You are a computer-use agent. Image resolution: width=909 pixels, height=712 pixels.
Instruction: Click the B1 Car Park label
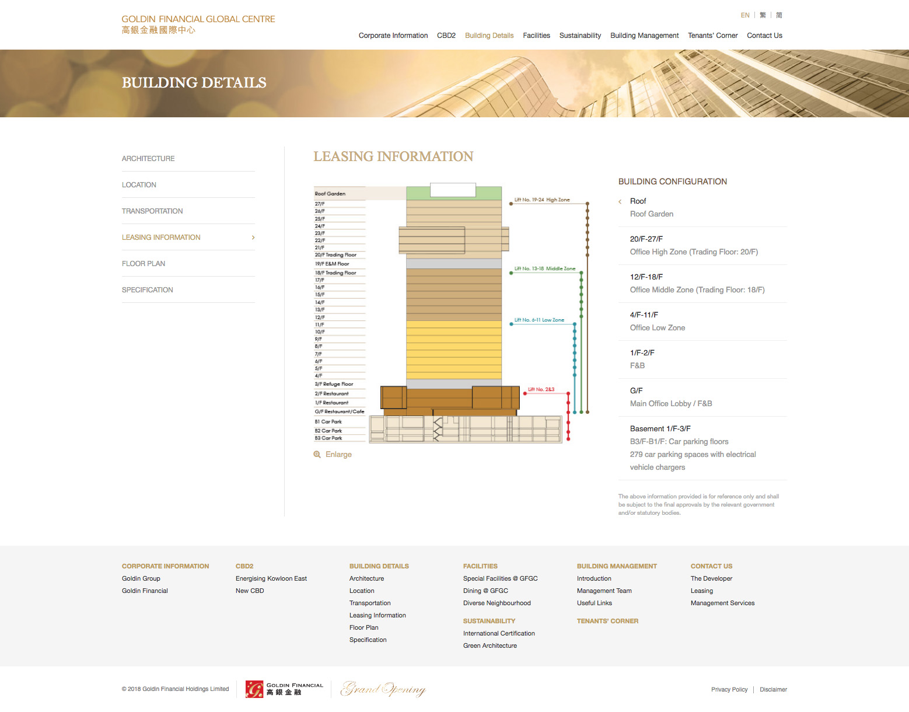coord(328,421)
